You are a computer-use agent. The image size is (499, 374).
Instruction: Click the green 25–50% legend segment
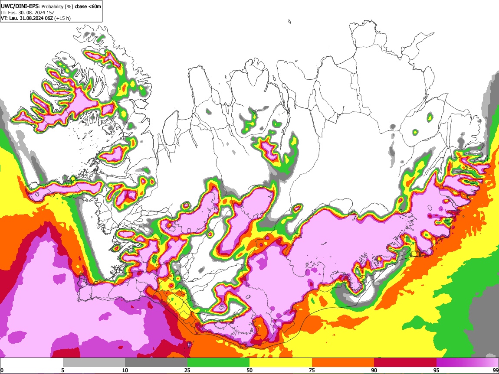tap(218, 362)
